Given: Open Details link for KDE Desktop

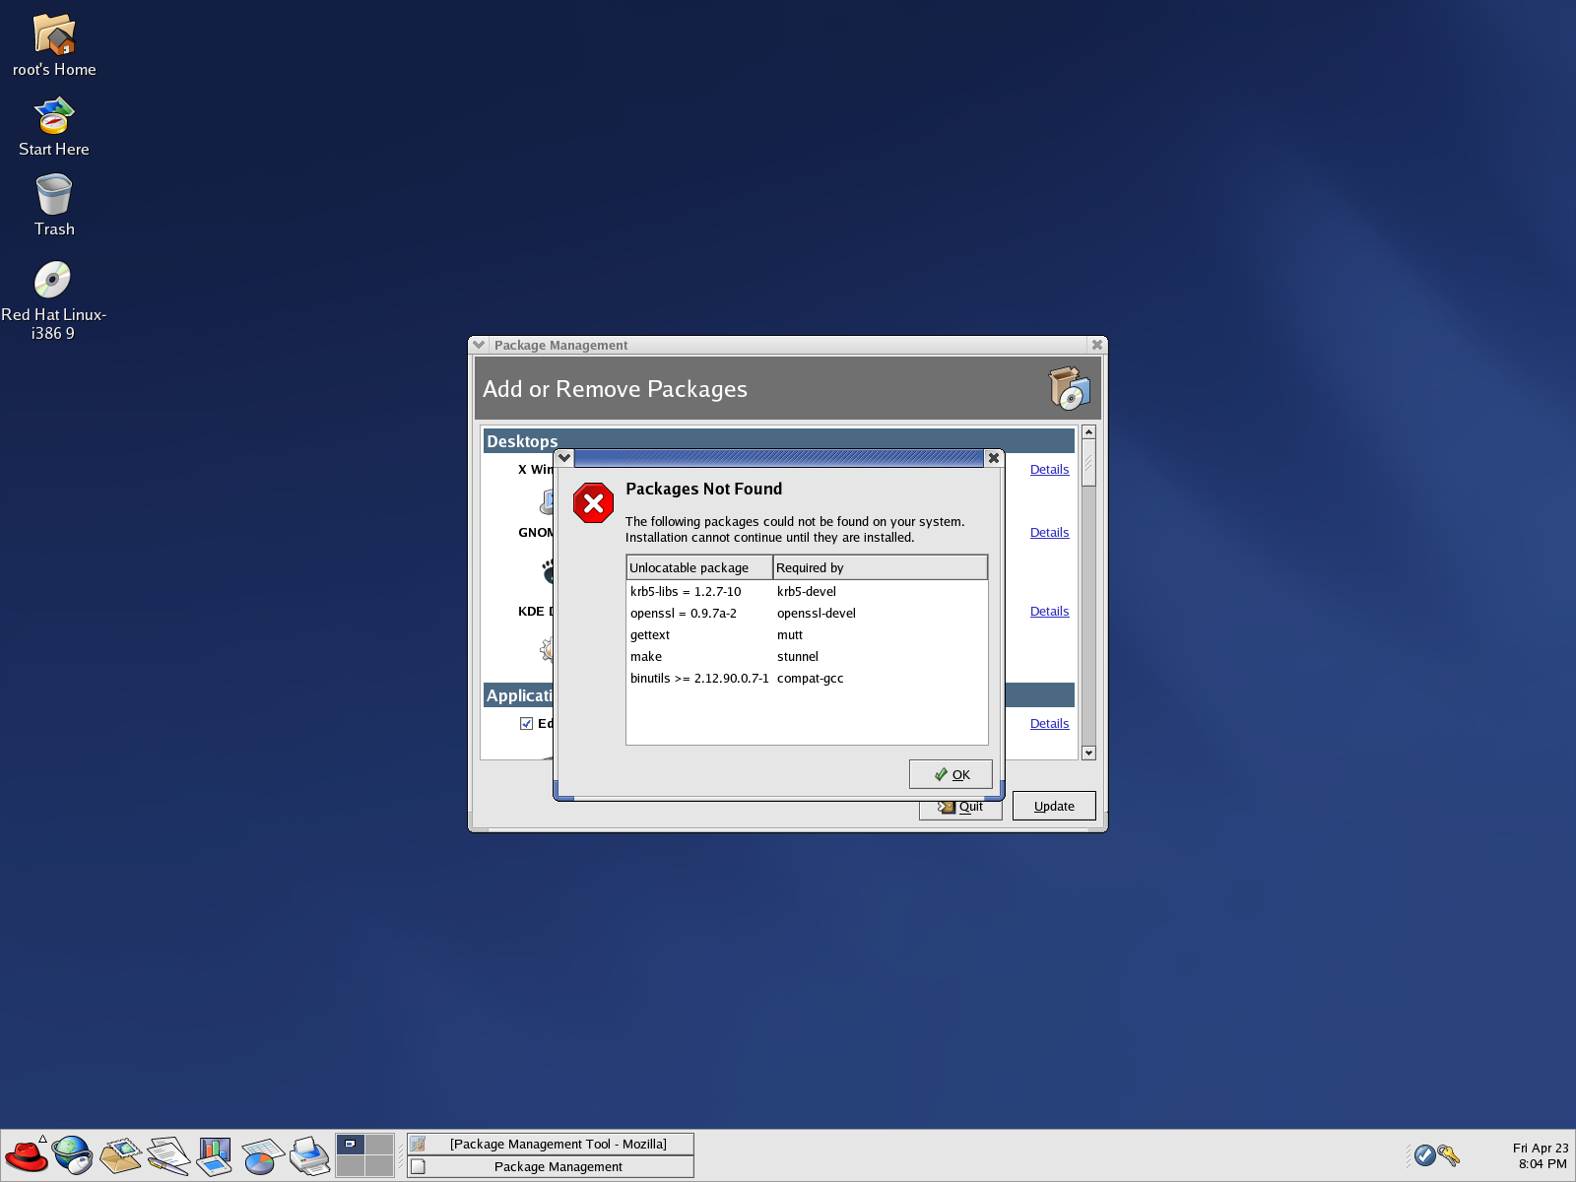Looking at the screenshot, I should (x=1049, y=612).
